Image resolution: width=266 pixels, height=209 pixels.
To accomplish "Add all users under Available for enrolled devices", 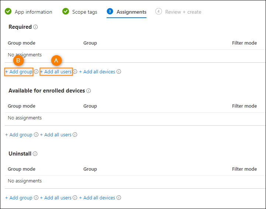I will tap(56, 135).
